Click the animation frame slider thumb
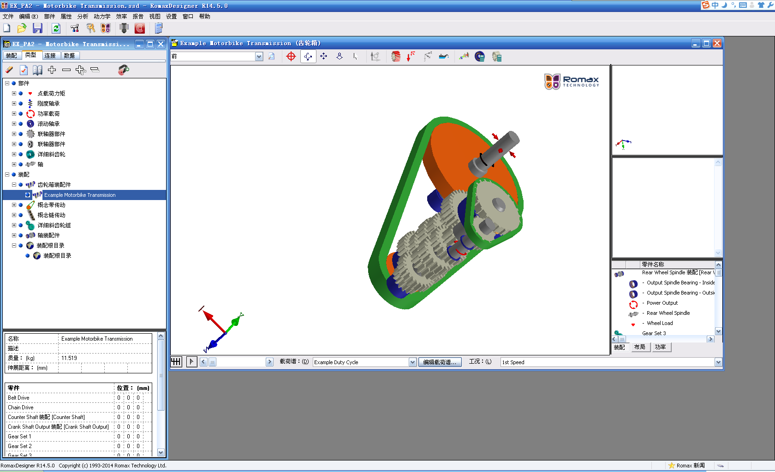 tap(212, 362)
